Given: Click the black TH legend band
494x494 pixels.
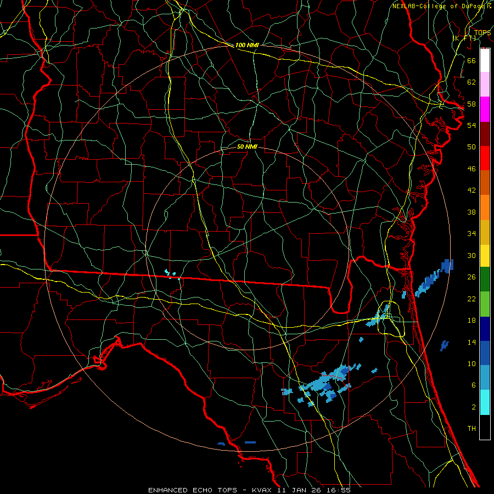Looking at the screenshot, I should pos(485,427).
